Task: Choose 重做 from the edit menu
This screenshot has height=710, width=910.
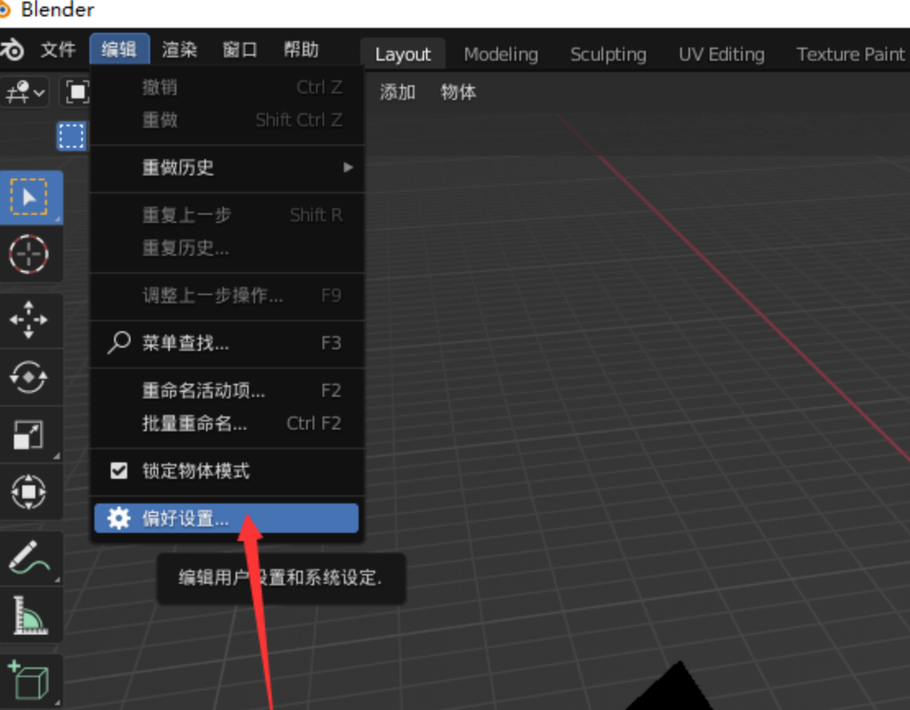Action: (227, 120)
